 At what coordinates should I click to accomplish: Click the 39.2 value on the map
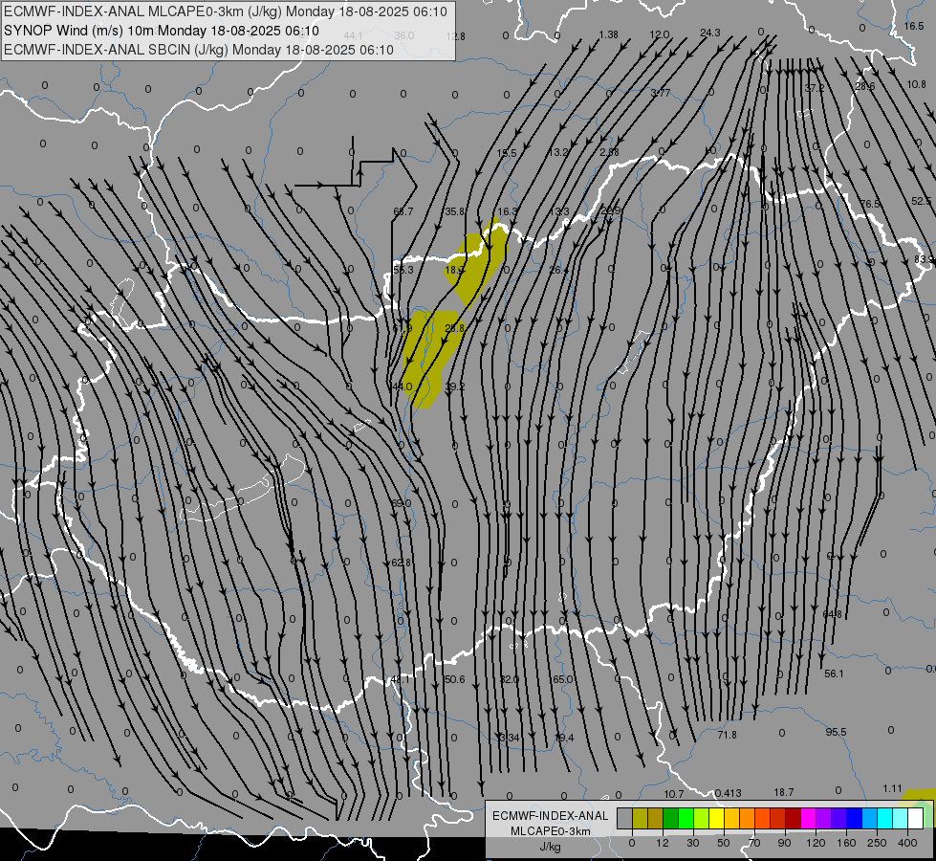[455, 386]
